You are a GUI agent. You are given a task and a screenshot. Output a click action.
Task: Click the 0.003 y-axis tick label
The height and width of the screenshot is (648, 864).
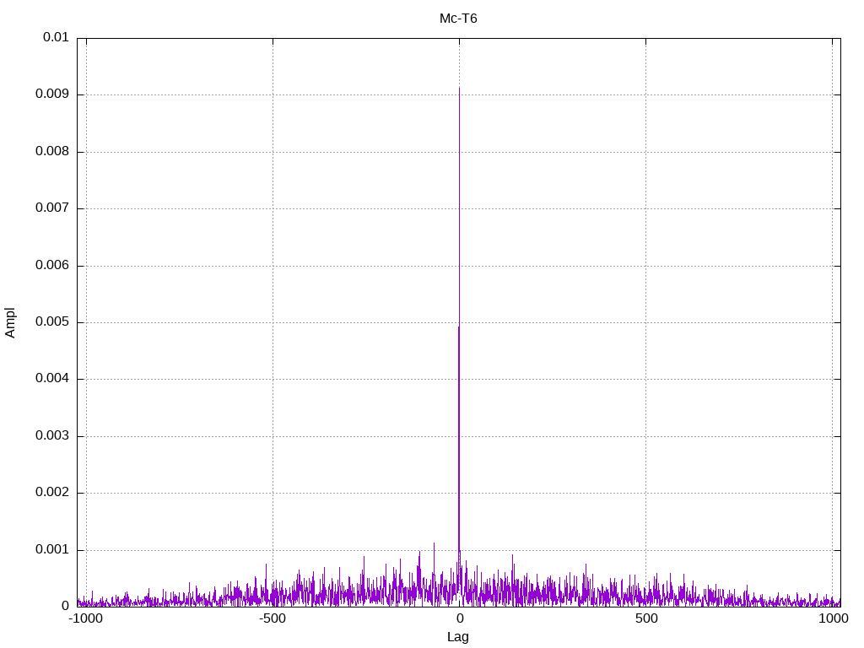coord(52,436)
